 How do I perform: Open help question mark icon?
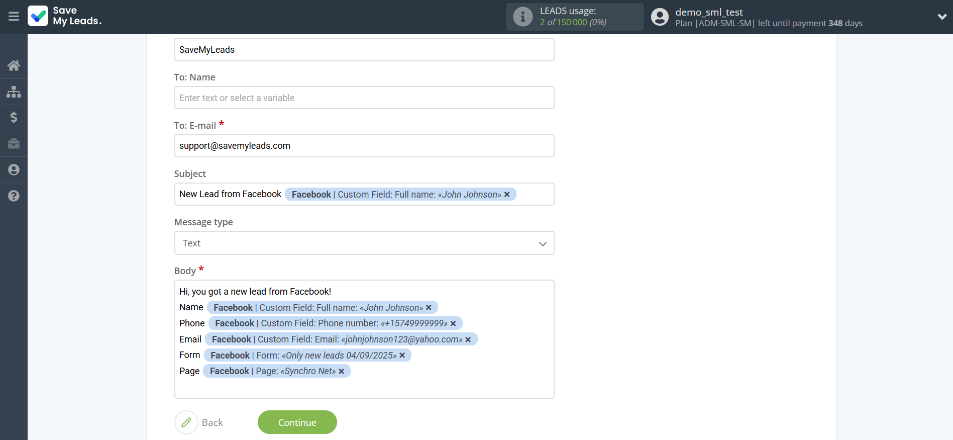pos(14,196)
